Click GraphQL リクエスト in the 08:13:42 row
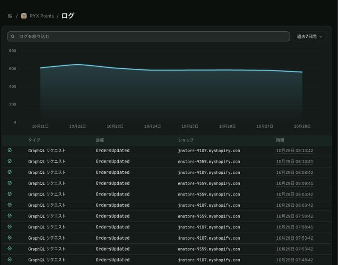Image resolution: width=338 pixels, height=265 pixels. [47, 151]
